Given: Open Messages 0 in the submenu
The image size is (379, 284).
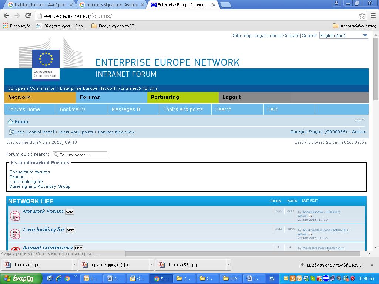Looking at the screenshot, I should coord(134,109).
